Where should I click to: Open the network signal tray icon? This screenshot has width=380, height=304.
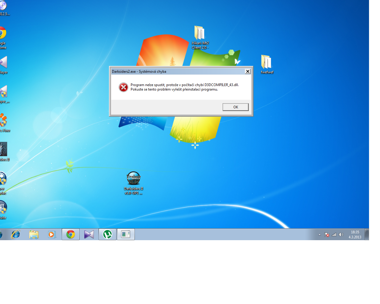[334, 235]
